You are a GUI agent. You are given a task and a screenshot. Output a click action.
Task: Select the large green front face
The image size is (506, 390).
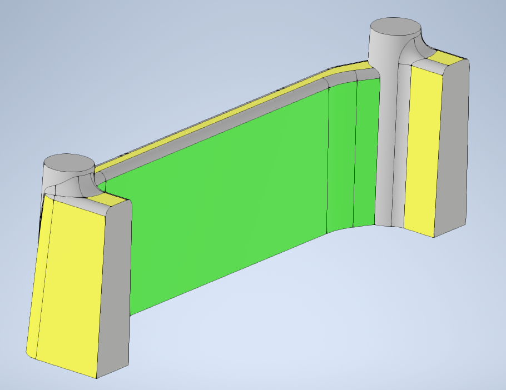pyautogui.click(x=222, y=194)
